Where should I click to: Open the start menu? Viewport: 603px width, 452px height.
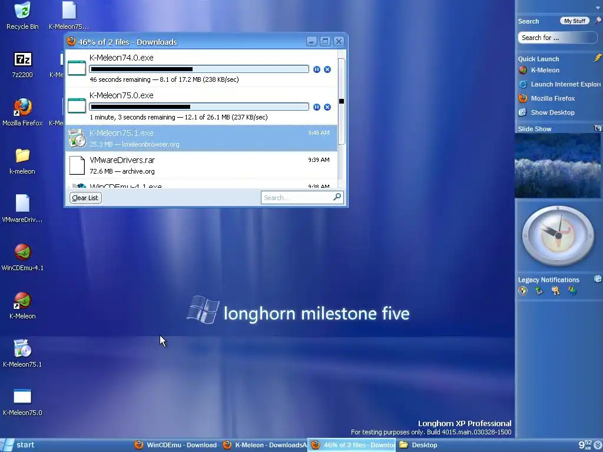[x=18, y=445]
